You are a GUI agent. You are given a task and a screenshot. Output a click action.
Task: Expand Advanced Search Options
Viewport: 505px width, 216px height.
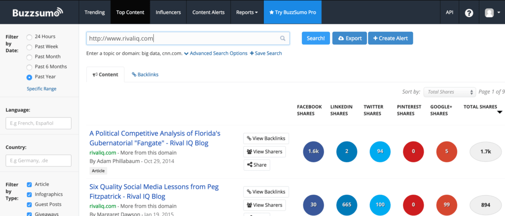(x=216, y=53)
